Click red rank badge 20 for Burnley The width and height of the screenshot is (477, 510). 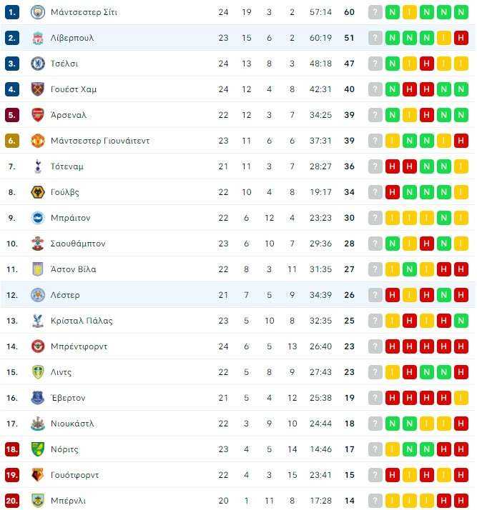[12, 501]
